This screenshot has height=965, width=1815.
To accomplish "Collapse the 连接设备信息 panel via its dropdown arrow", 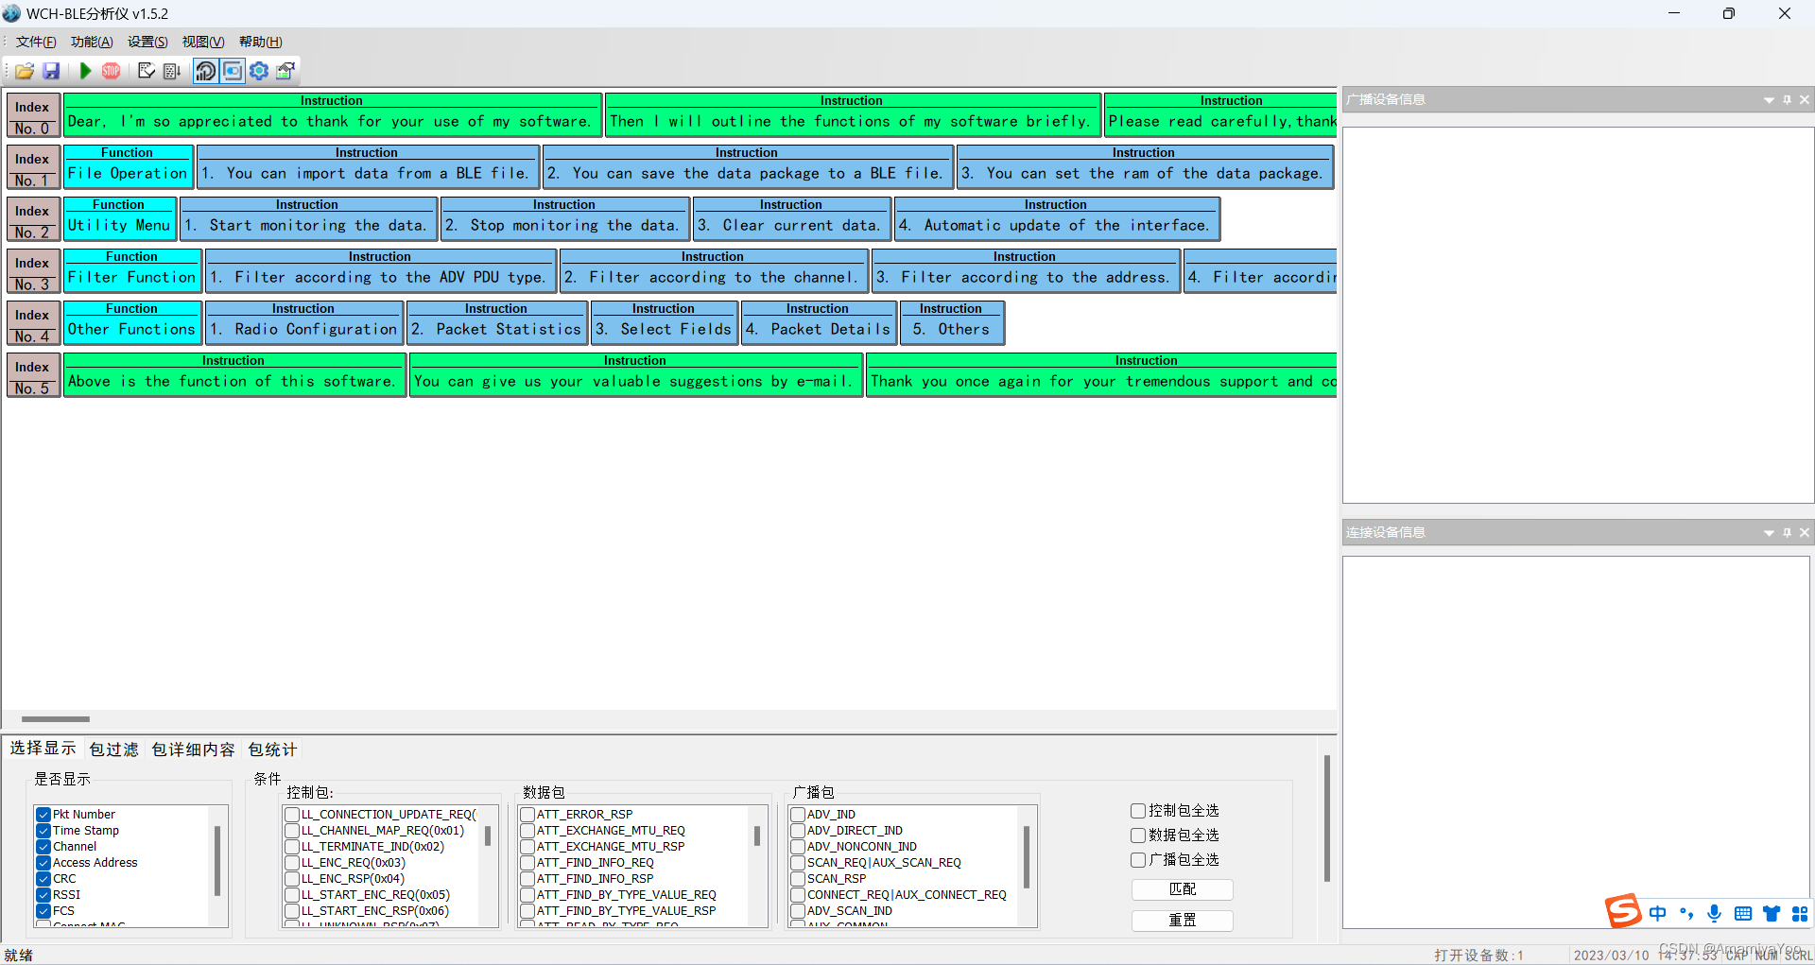I will pos(1768,532).
